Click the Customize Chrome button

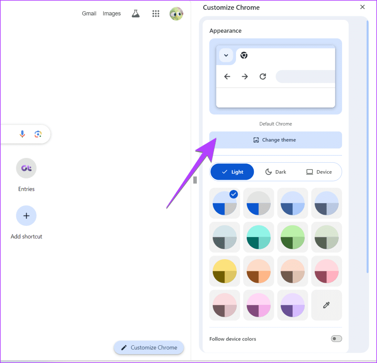tap(149, 348)
